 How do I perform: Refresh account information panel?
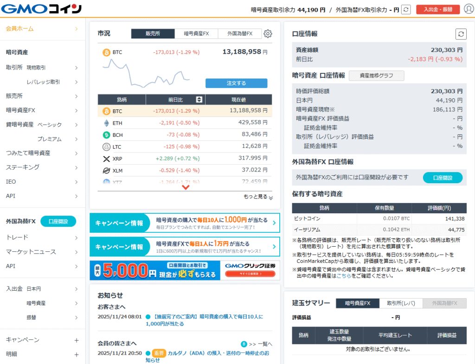coord(461,34)
